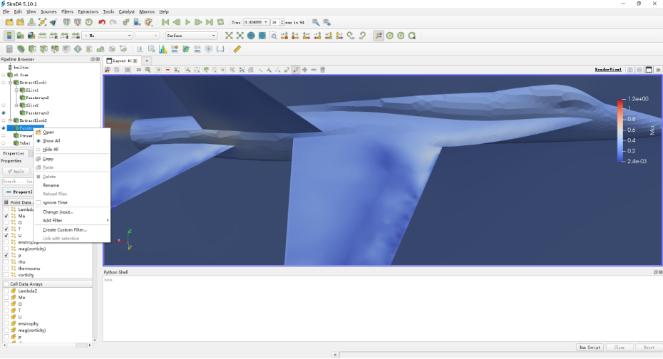Collapse the ExtractBlock2 tree node
Screen dimensions: 663x359
[x=11, y=121]
